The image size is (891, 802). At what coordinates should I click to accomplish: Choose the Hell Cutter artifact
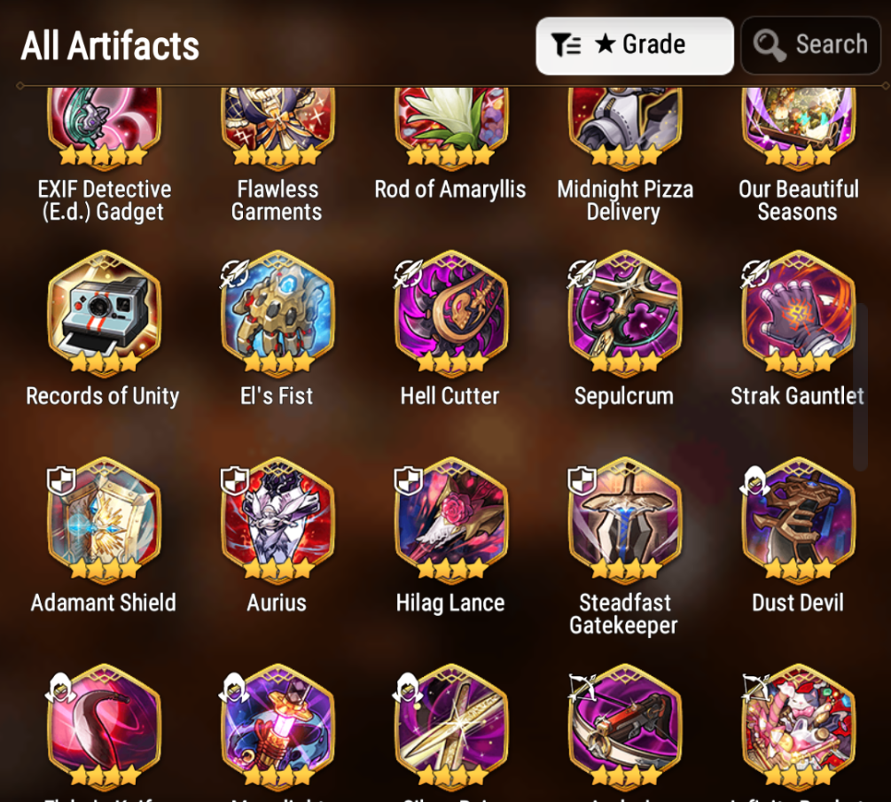[451, 314]
